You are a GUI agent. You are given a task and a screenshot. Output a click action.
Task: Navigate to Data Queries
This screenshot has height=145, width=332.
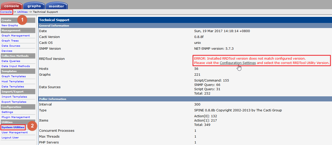(11, 61)
